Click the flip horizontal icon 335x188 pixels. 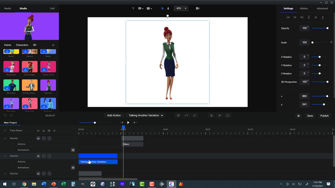tap(211, 115)
